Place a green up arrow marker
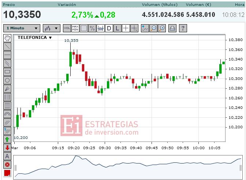The image size is (246, 180). click(x=7, y=139)
